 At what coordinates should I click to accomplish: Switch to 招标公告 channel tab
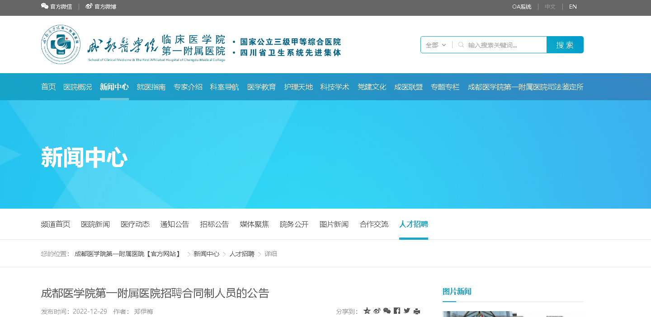pyautogui.click(x=214, y=224)
